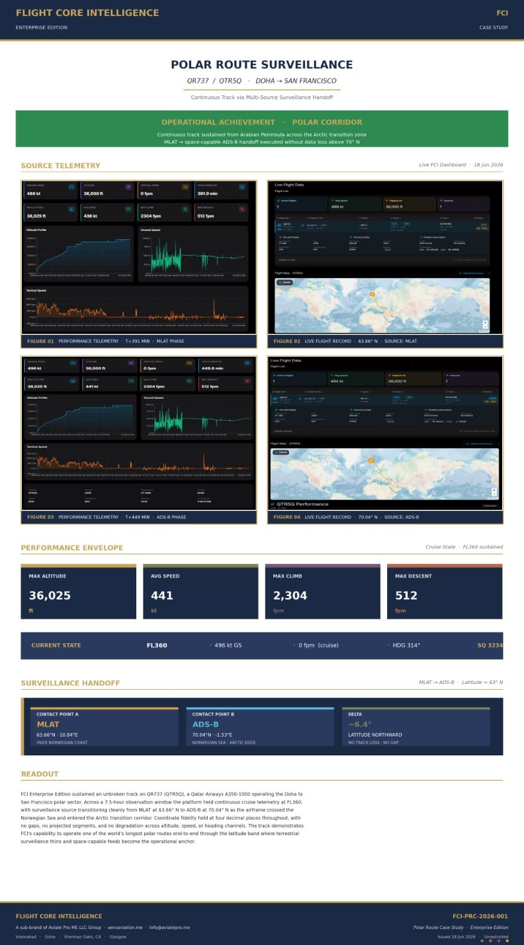Click the map zoom-in plus button in Figure 02
524x945 pixels.
click(x=485, y=322)
